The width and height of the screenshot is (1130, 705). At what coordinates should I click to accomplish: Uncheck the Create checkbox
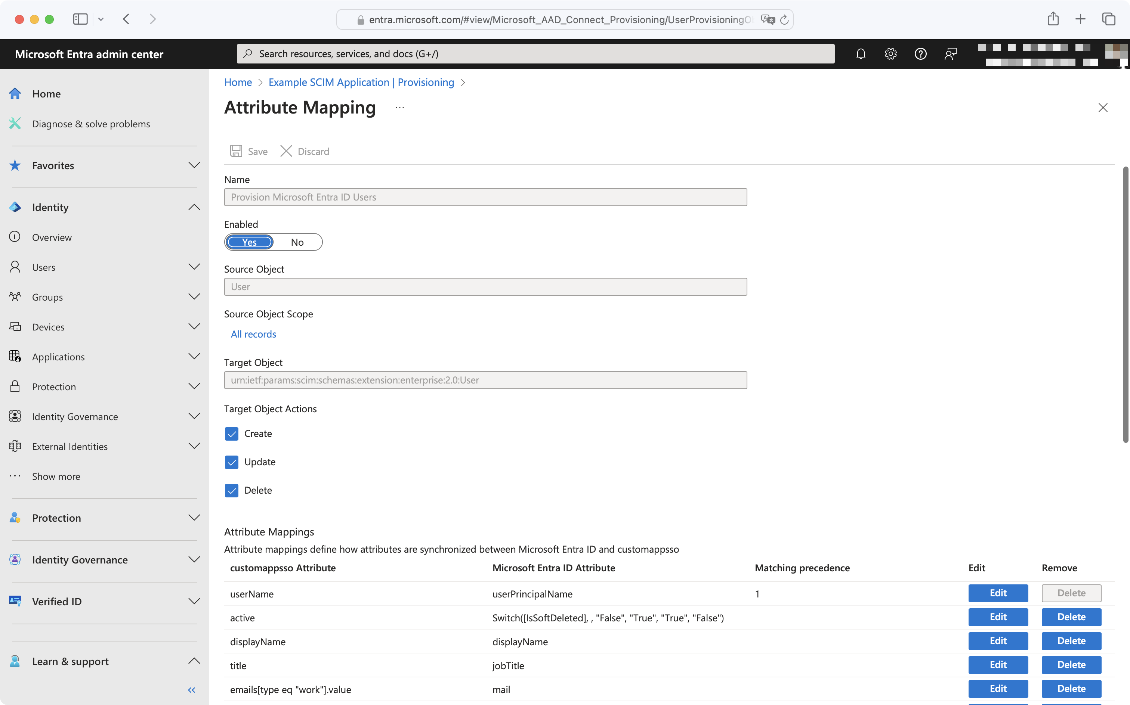pyautogui.click(x=231, y=434)
